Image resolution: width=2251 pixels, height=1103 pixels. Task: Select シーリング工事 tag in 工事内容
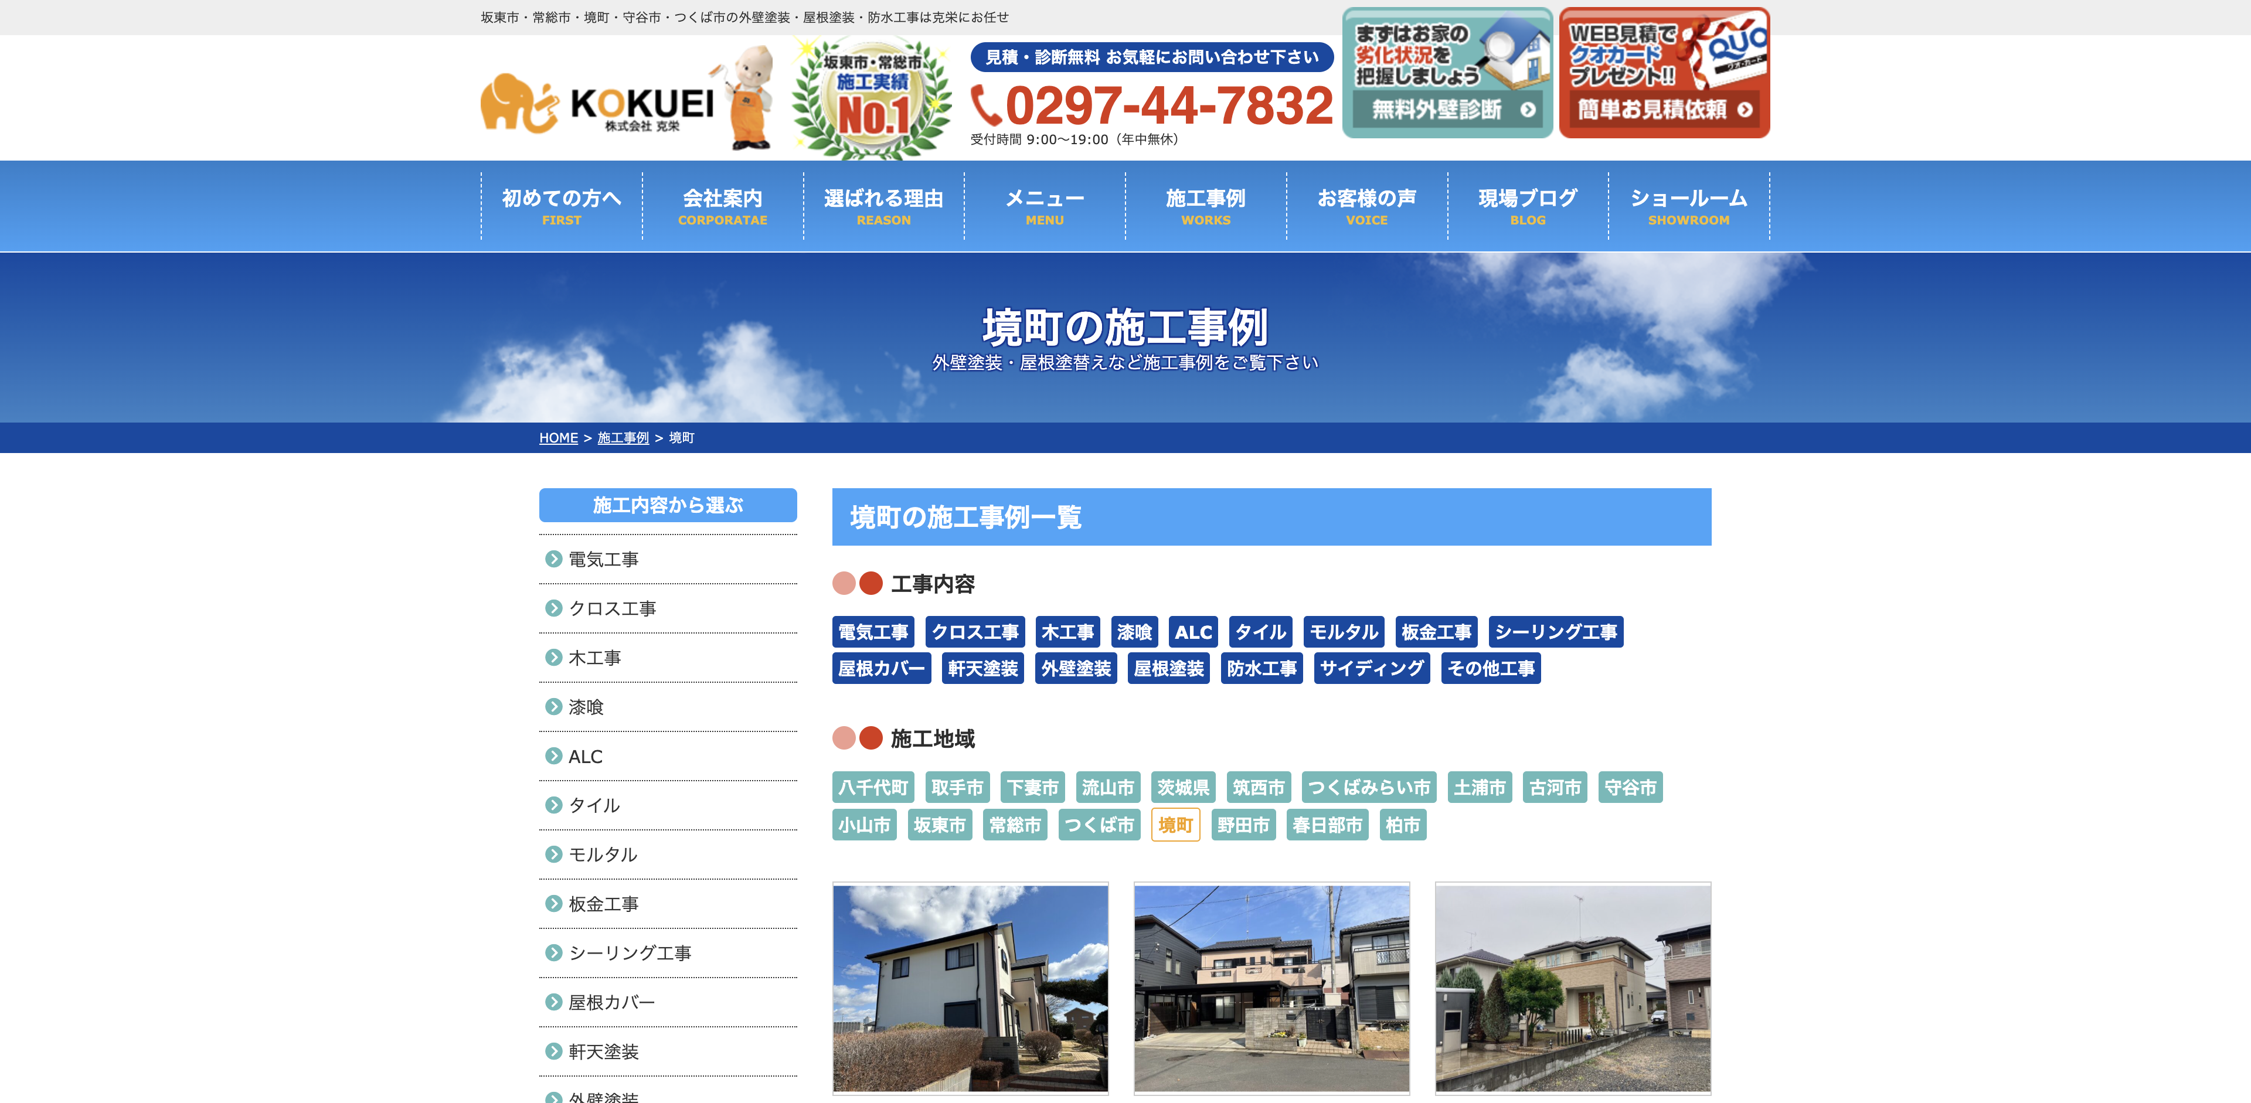click(1555, 631)
